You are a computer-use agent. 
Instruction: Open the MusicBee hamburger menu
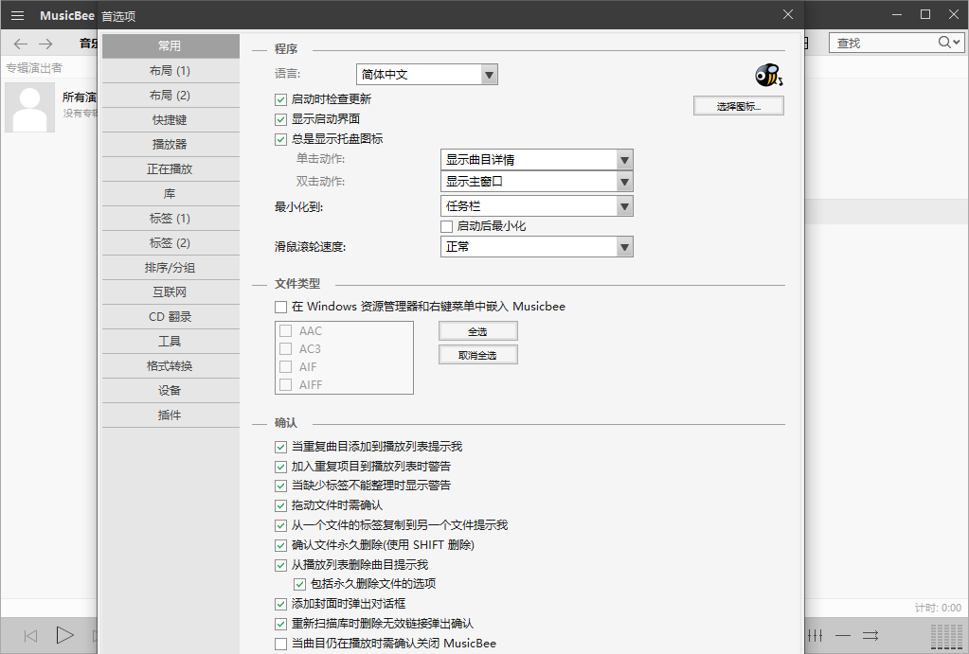pos(17,15)
